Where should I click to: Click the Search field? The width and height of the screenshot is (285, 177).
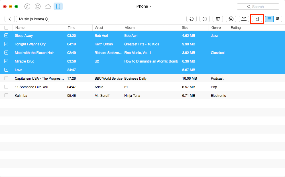pos(258,7)
